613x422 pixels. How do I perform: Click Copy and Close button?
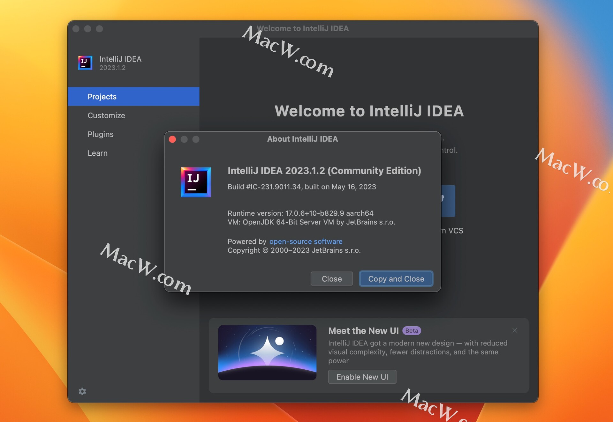click(396, 279)
